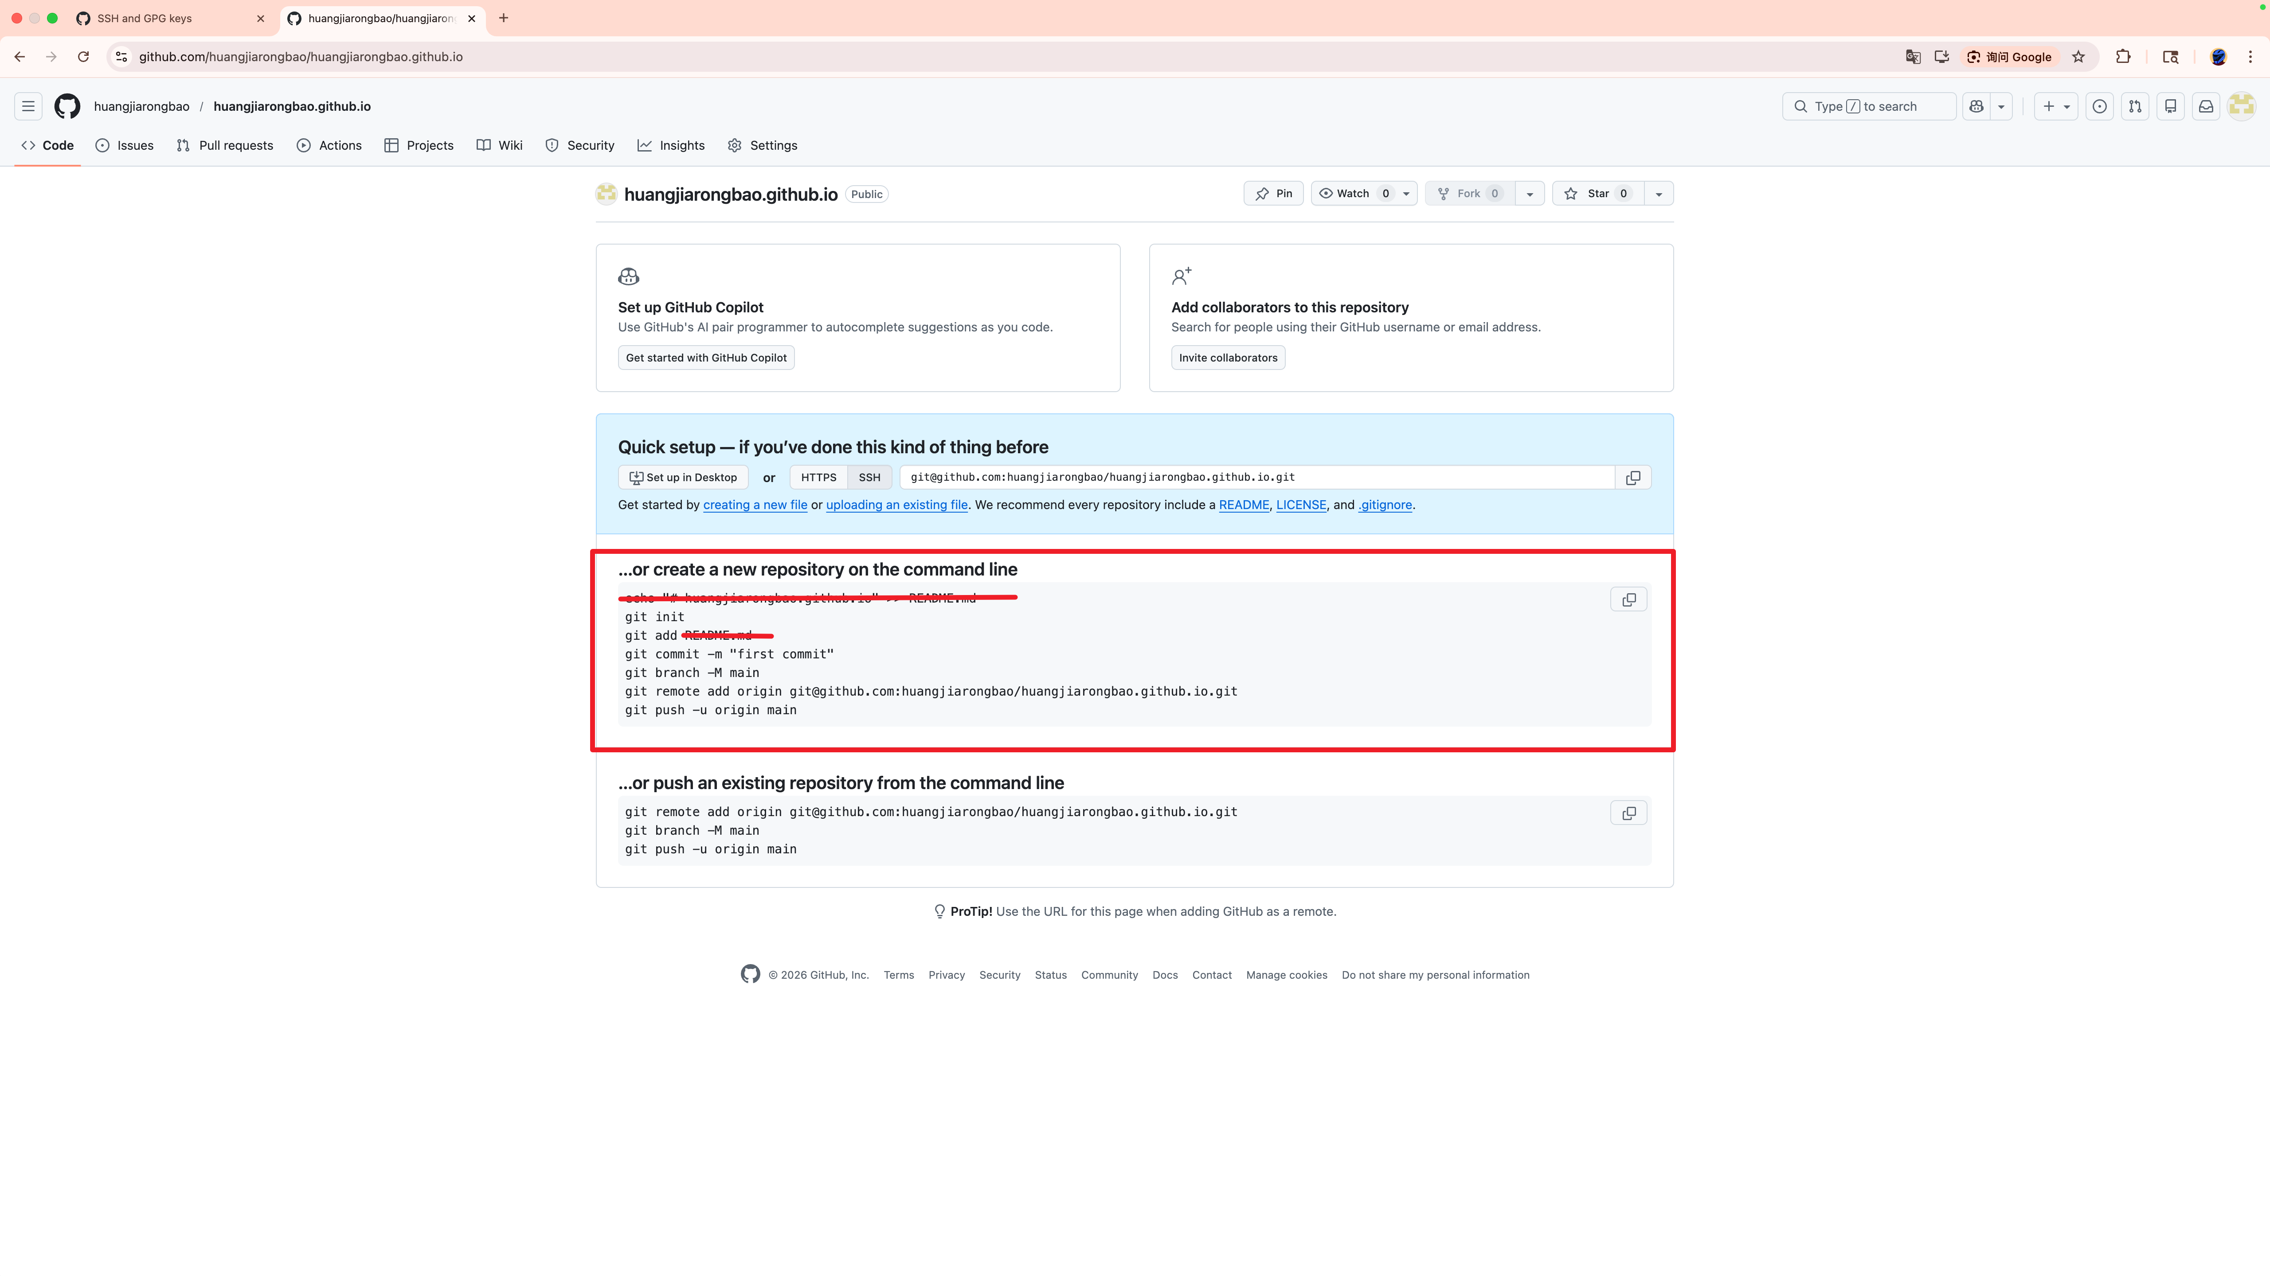The width and height of the screenshot is (2270, 1276).
Task: Click 'Set up in Desktop' button
Action: point(683,477)
